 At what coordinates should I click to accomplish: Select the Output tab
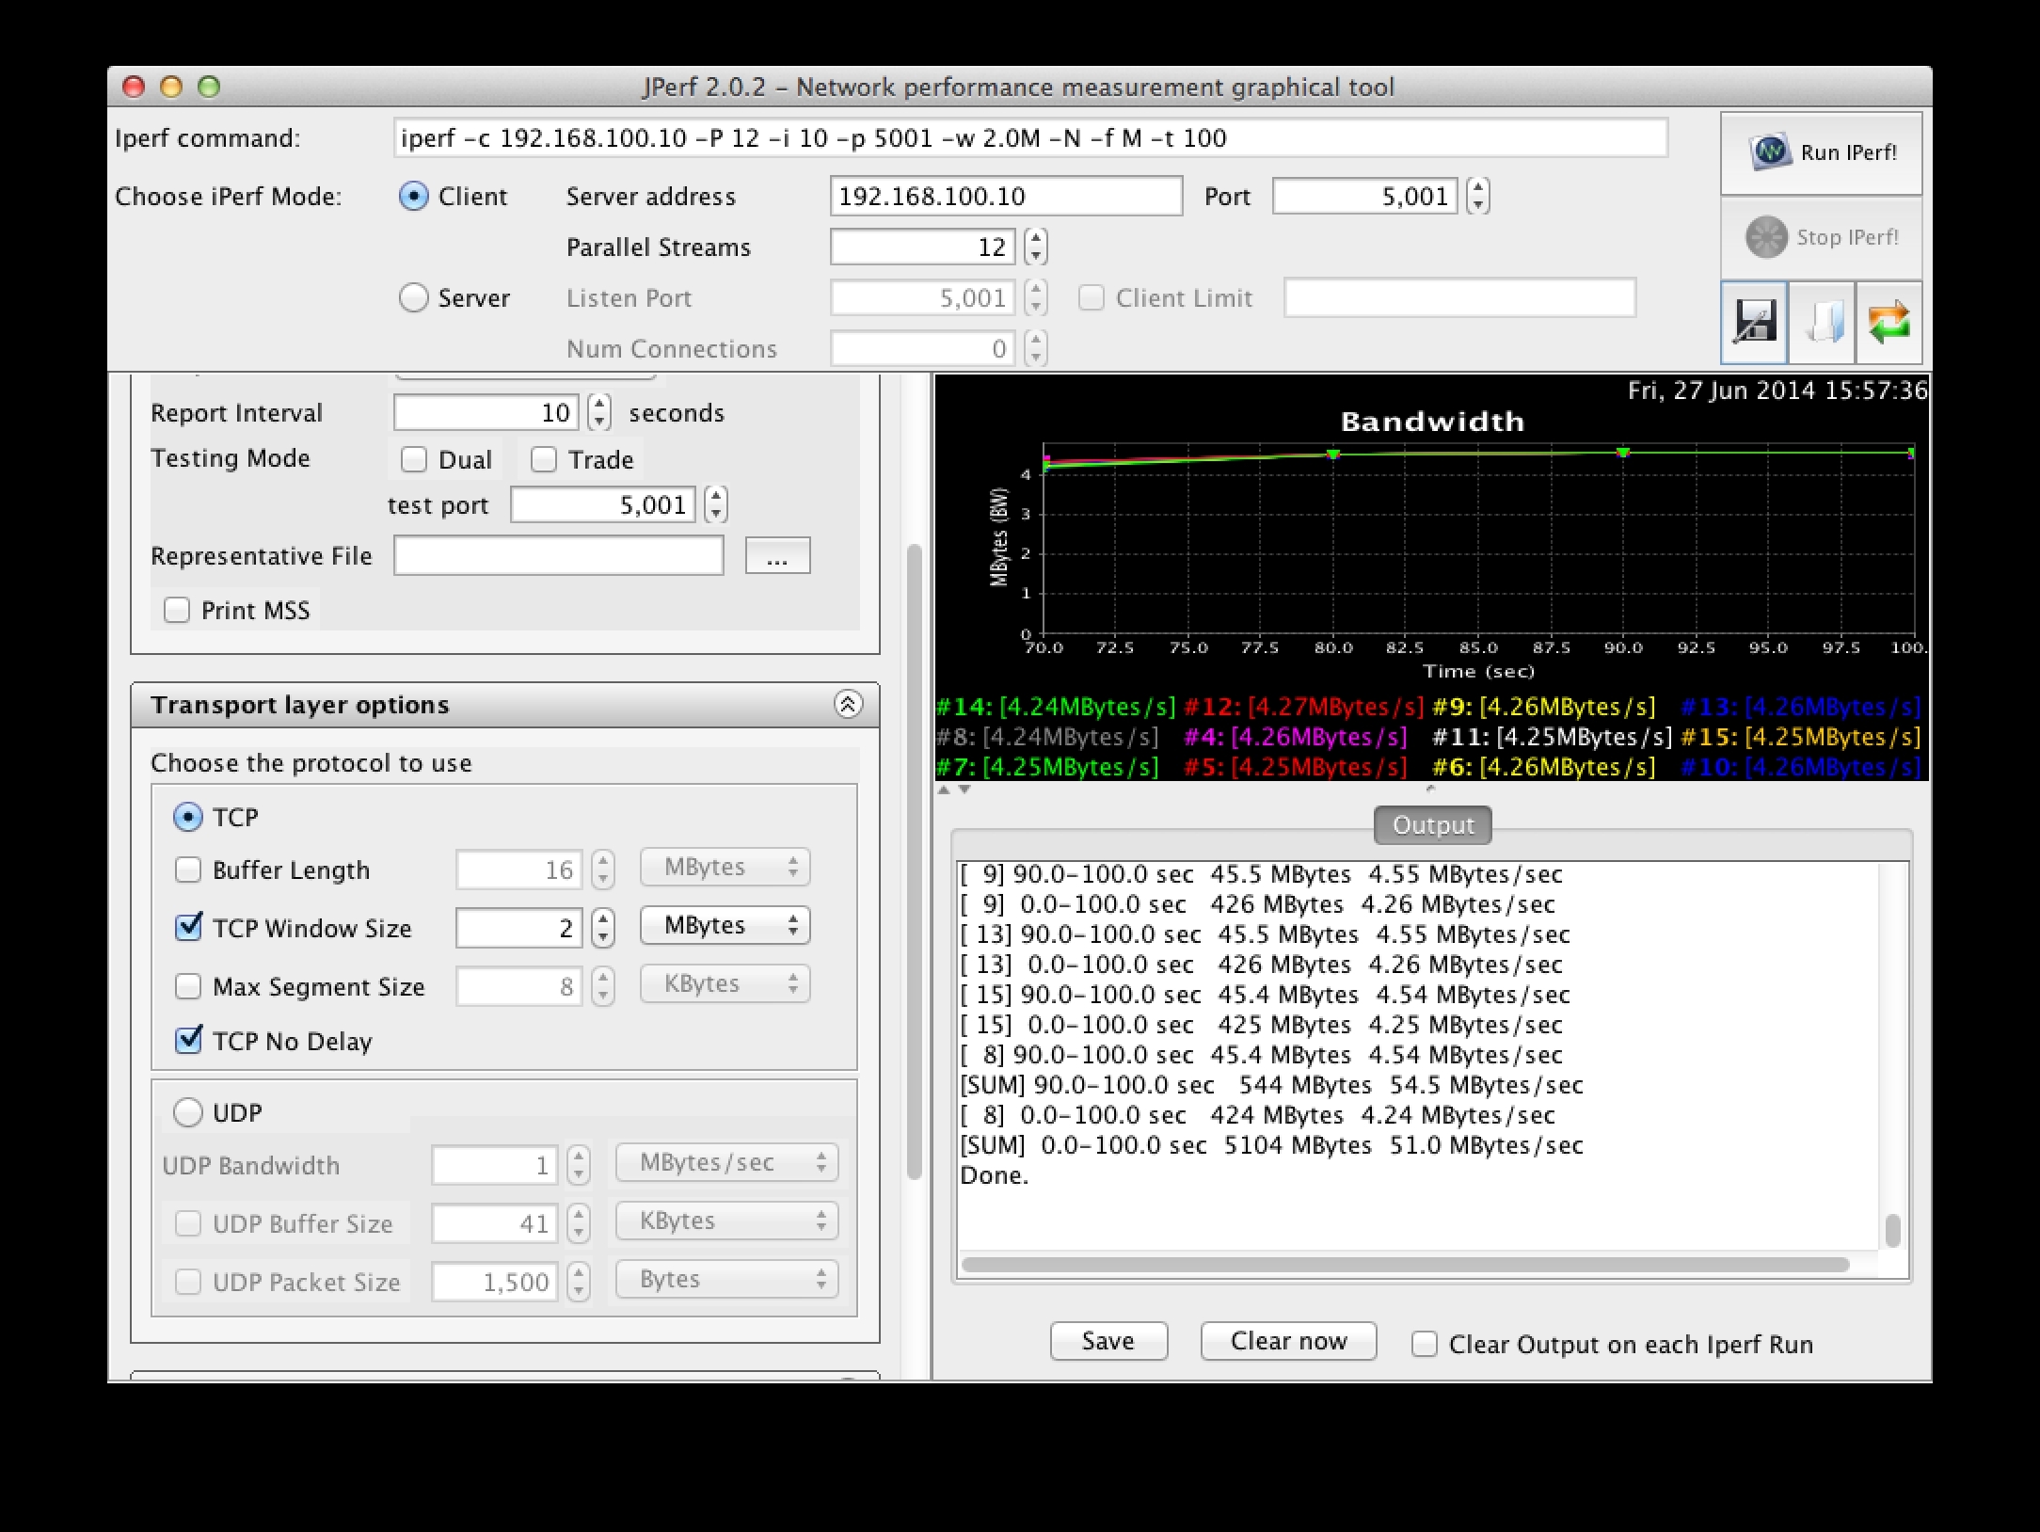[1432, 825]
